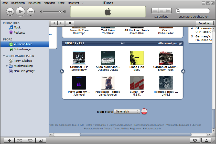Toggle repeat playback mode

(30, 140)
